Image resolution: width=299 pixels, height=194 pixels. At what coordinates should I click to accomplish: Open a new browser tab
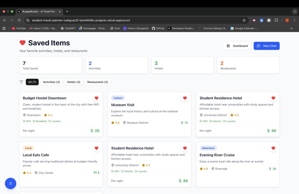pyautogui.click(x=67, y=11)
